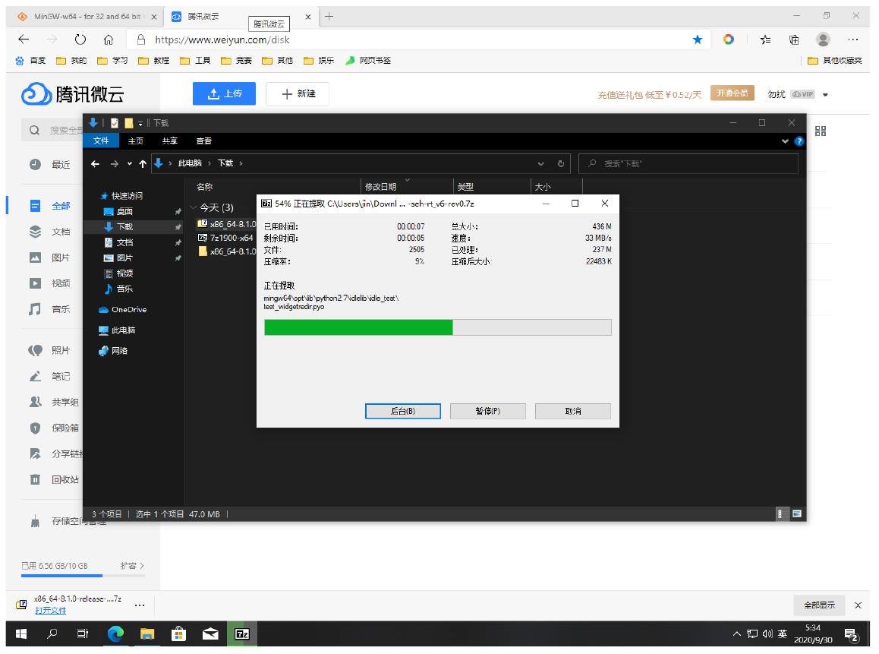
Task: Click the 7-Zip icon in the taskbar
Action: pyautogui.click(x=242, y=633)
